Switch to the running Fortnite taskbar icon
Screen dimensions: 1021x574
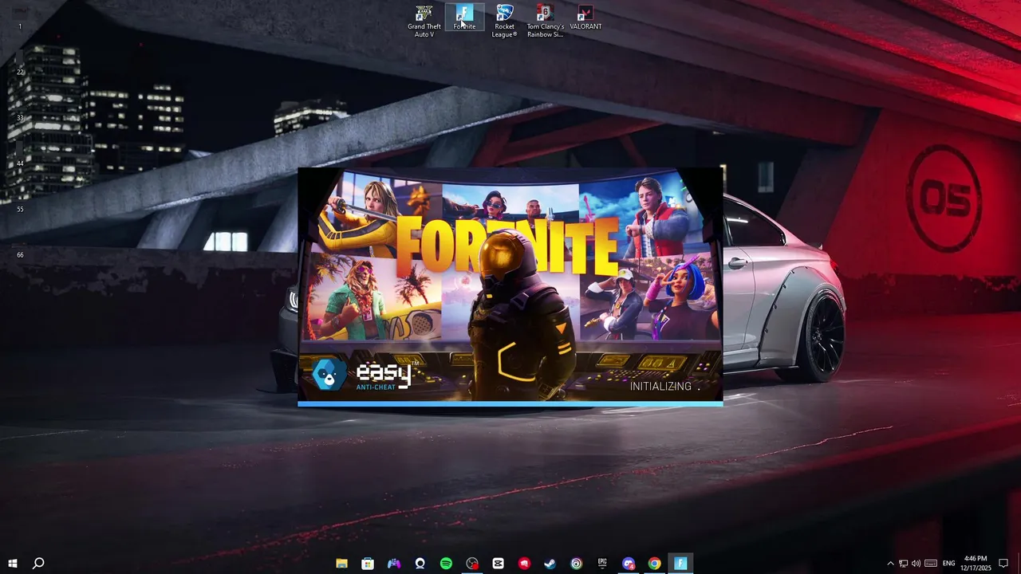680,564
